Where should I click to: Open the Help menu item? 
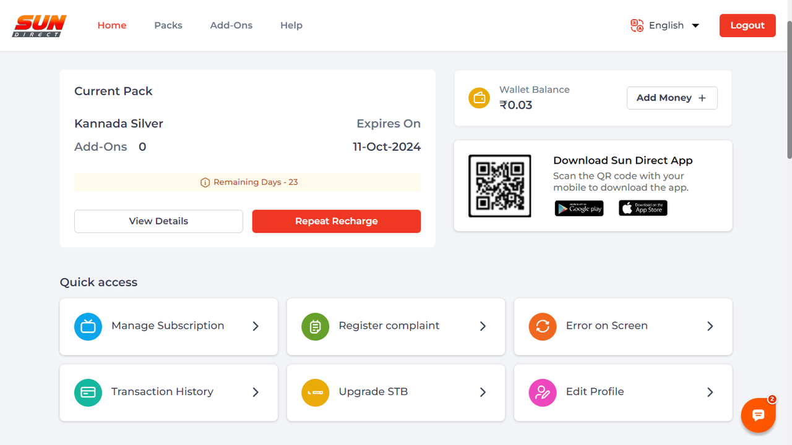291,25
